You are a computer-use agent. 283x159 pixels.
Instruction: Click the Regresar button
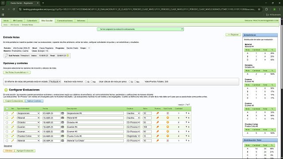(233, 34)
